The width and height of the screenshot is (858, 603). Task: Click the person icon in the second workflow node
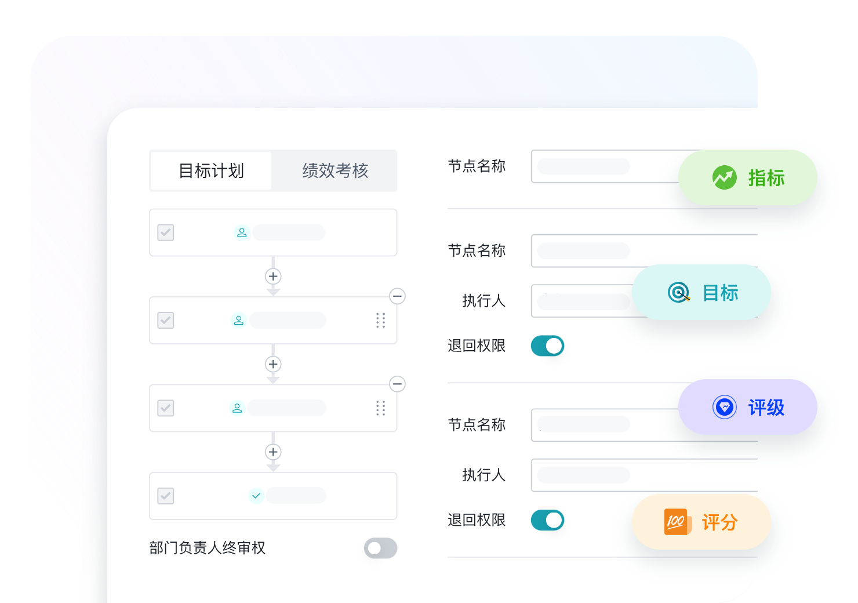coord(239,320)
